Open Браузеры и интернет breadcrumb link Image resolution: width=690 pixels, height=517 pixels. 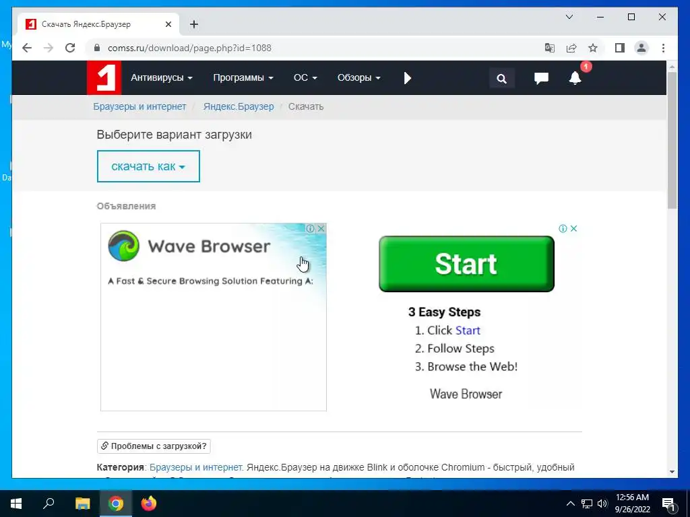click(x=139, y=106)
